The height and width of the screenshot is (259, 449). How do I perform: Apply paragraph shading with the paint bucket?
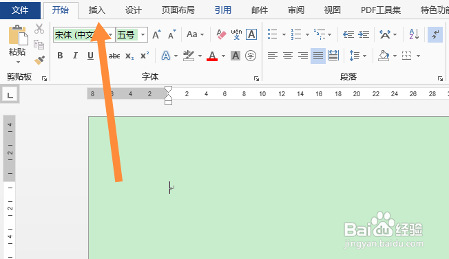pos(384,56)
